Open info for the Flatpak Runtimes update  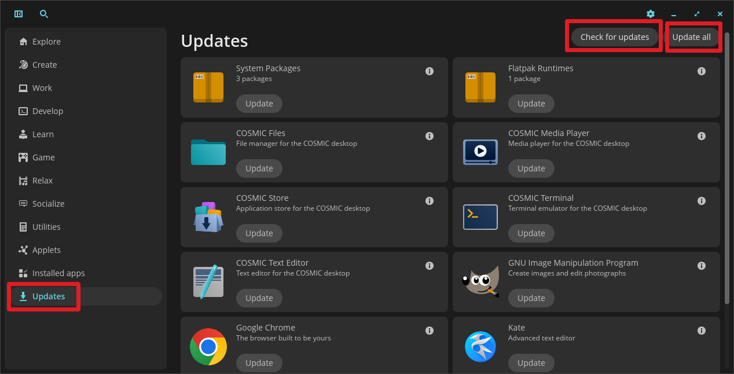pos(702,71)
